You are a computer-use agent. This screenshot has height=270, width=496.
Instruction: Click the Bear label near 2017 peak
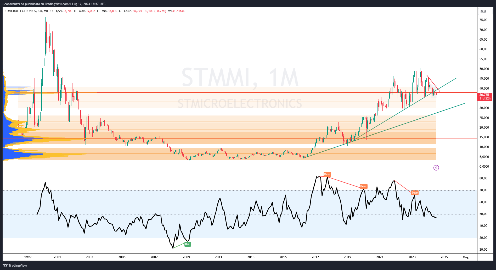pyautogui.click(x=327, y=174)
